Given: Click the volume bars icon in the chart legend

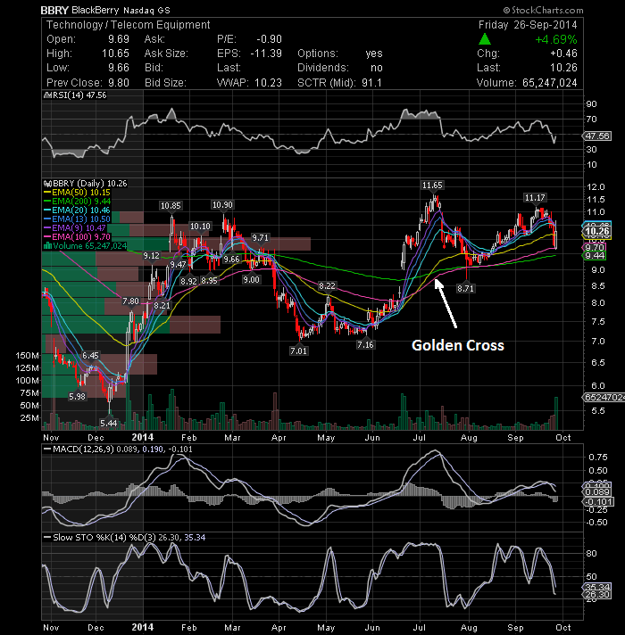Looking at the screenshot, I should click(47, 246).
